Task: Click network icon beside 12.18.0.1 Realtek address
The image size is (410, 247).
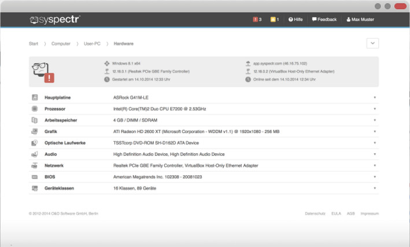Action: tap(106, 71)
